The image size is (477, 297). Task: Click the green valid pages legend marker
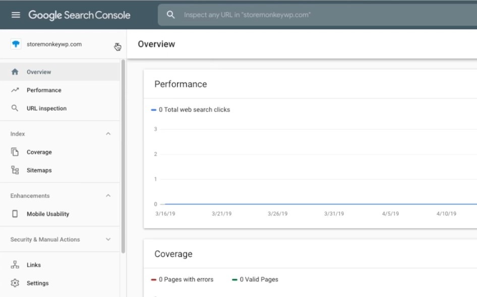(x=234, y=280)
